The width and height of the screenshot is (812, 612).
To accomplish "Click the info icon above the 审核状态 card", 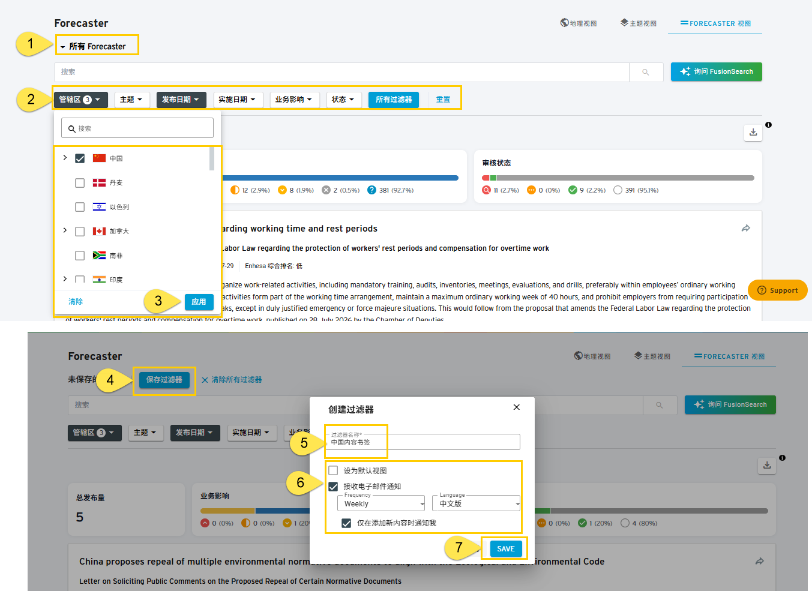I will tap(768, 125).
